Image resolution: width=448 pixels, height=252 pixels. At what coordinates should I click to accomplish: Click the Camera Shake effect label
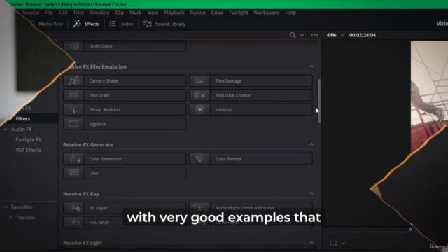pyautogui.click(x=104, y=81)
